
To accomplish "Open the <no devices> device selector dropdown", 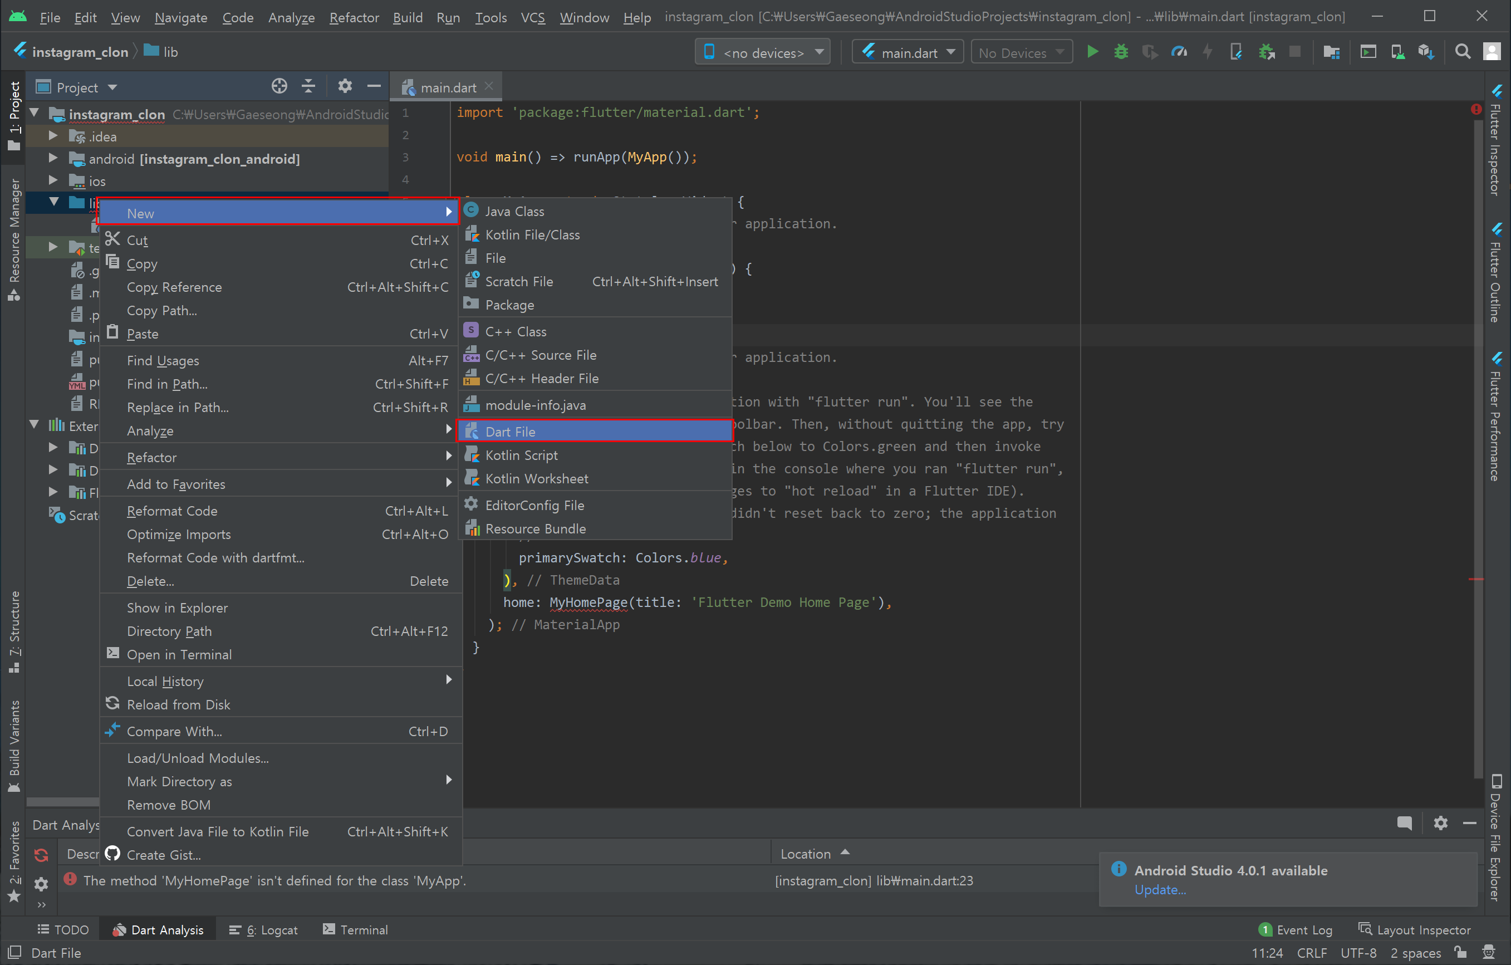I will click(763, 53).
